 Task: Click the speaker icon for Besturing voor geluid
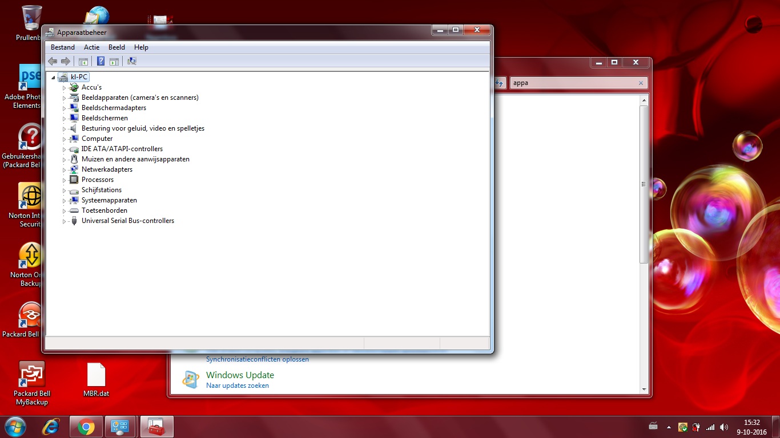click(x=74, y=128)
